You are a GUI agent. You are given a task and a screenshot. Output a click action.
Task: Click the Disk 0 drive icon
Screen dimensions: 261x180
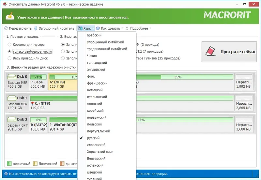(x=12, y=77)
